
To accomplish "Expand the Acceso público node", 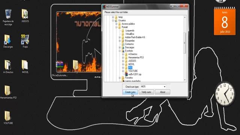I will pos(116,24).
